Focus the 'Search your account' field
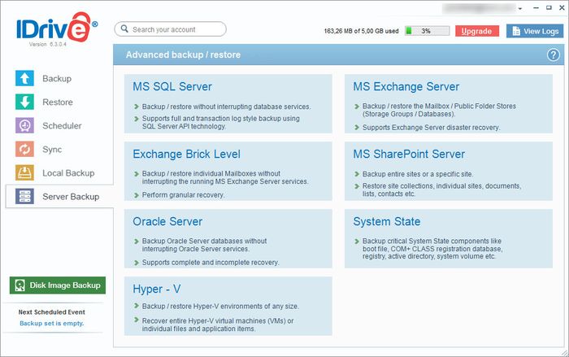The height and width of the screenshot is (357, 569). tap(175, 29)
